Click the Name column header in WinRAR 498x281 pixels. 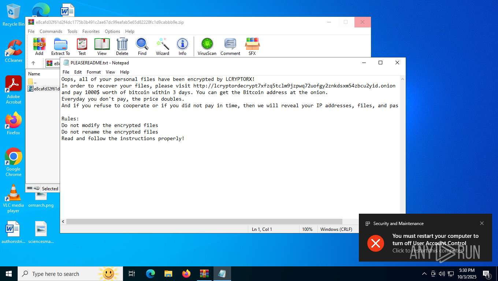tap(34, 74)
